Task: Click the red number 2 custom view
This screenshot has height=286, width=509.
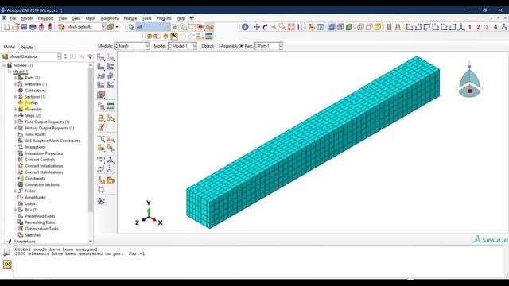Action: coord(478,27)
